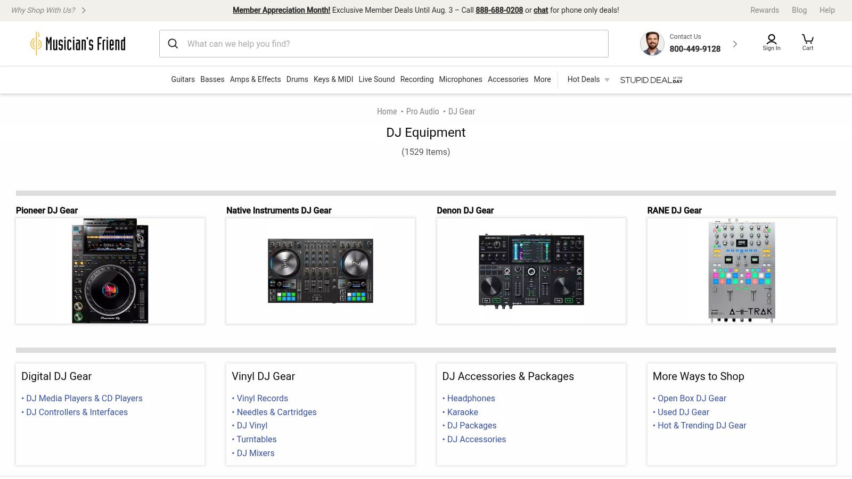852x479 pixels.
Task: Open DJ Controllers & Interfaces
Action: (x=77, y=412)
